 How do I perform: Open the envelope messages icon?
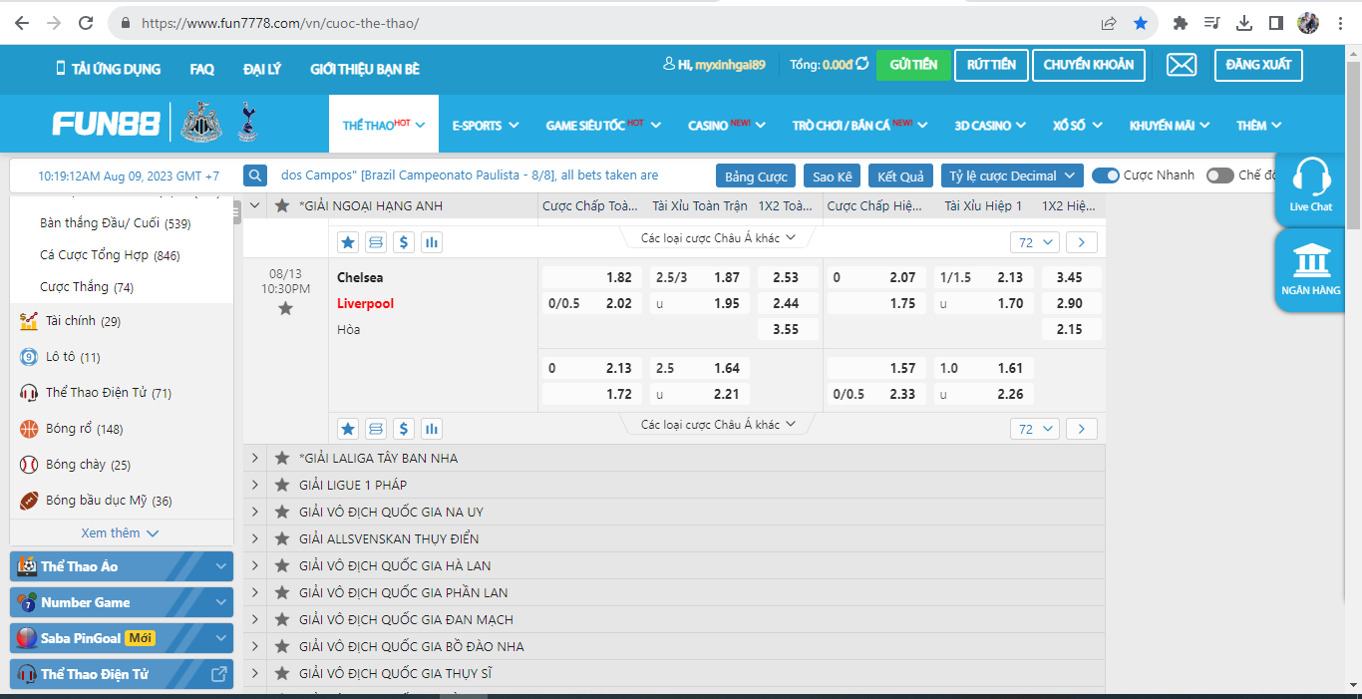1182,65
